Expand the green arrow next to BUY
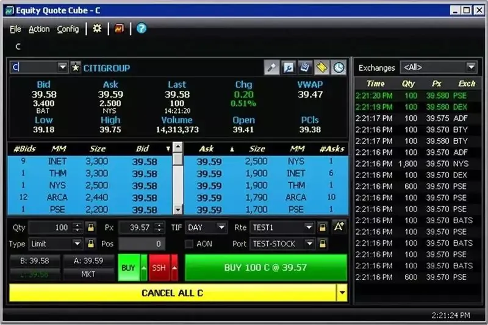488x325 pixels. [144, 268]
